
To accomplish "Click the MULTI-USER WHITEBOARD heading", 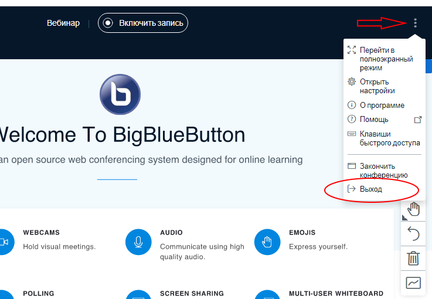I will (x=336, y=294).
